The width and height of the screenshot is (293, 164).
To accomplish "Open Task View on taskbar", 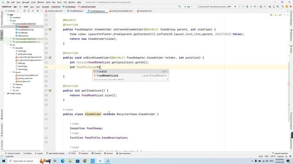I will pyautogui.click(x=55, y=161).
